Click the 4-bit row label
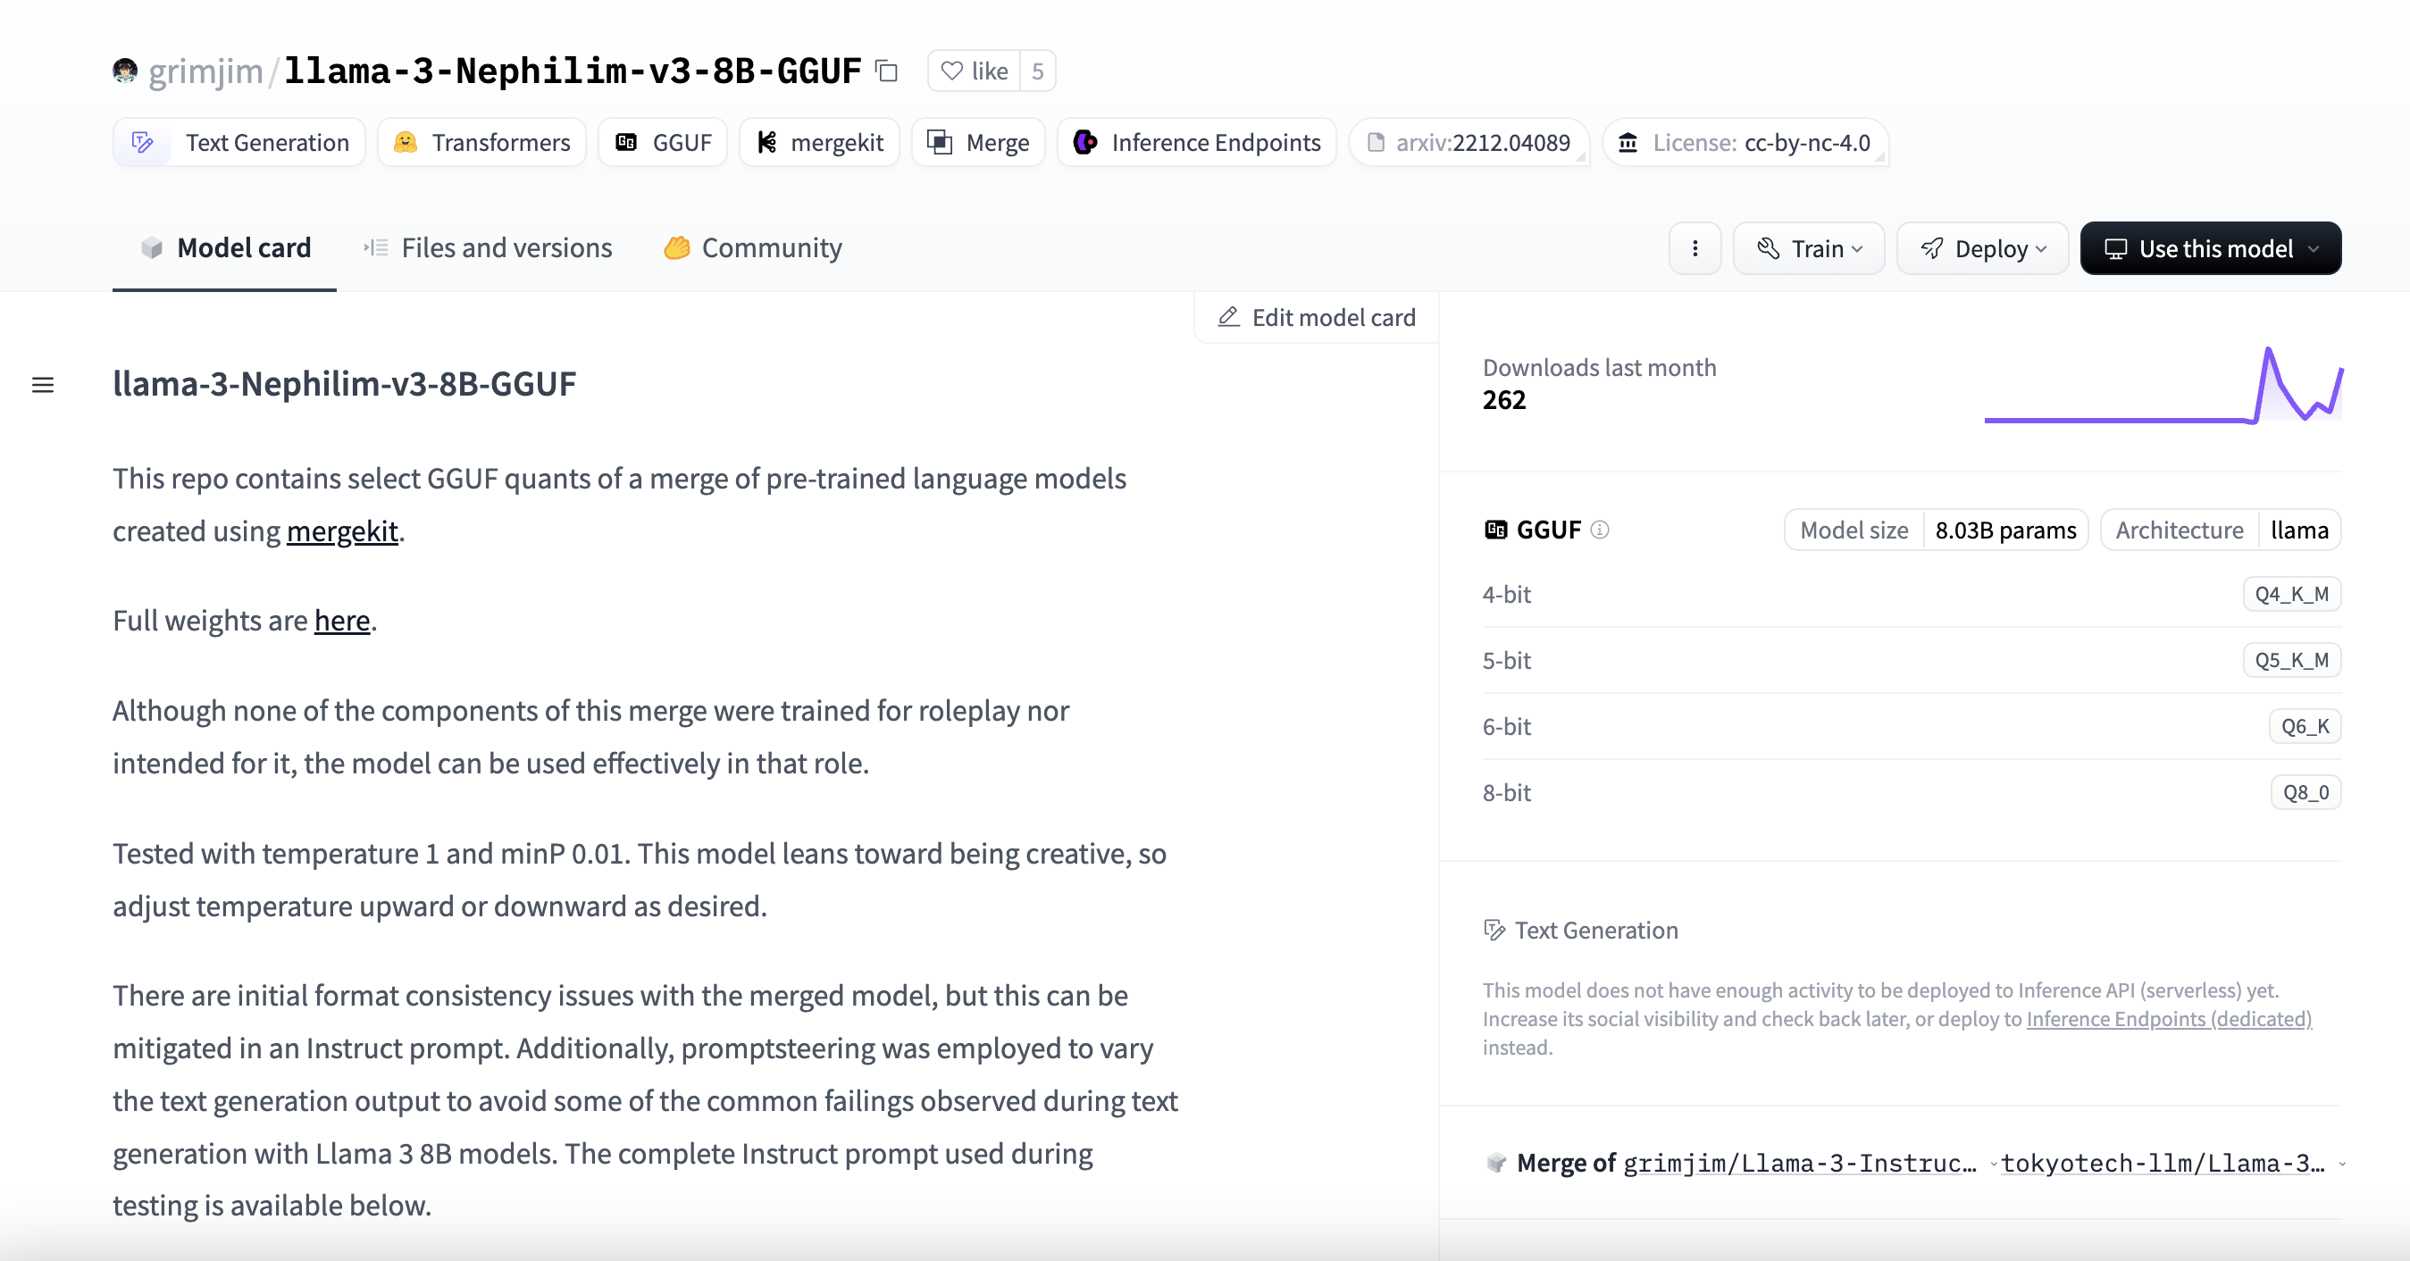 1506,594
